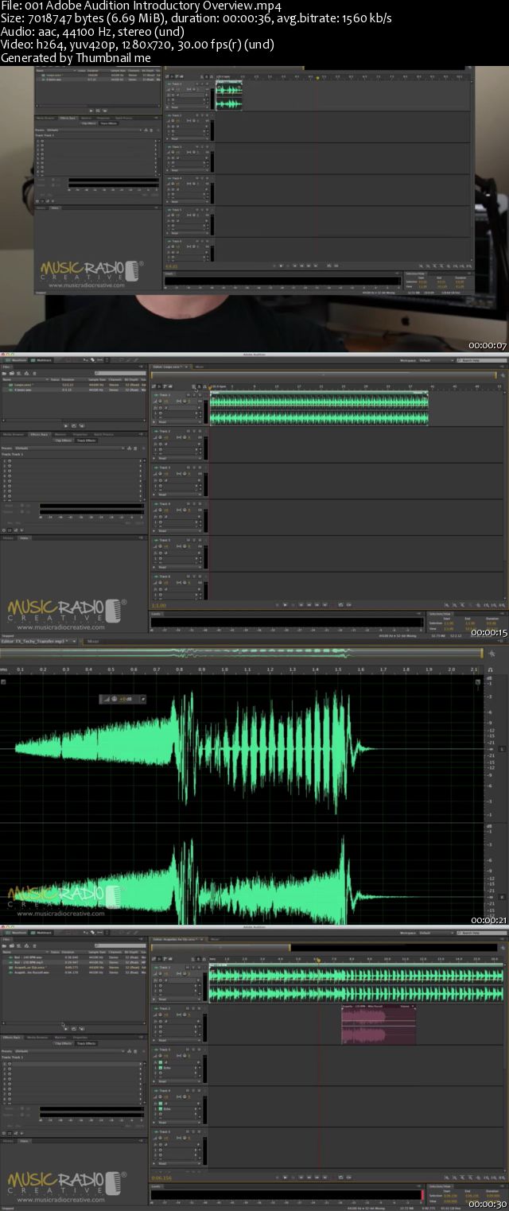Image resolution: width=509 pixels, height=1211 pixels.
Task: Open the Media Browser tab in 00:00:15 frame
Action: tap(14, 434)
